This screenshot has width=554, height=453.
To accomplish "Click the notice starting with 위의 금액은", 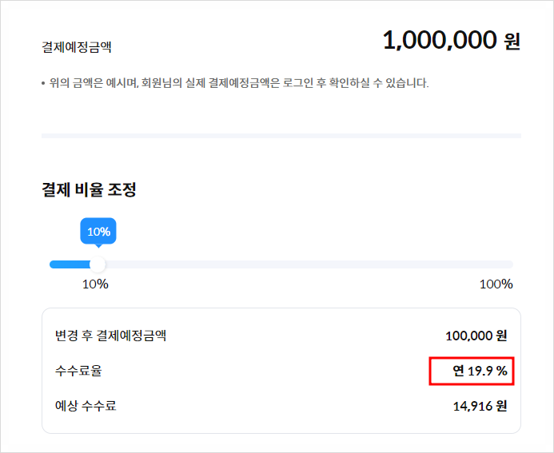I will tap(235, 82).
